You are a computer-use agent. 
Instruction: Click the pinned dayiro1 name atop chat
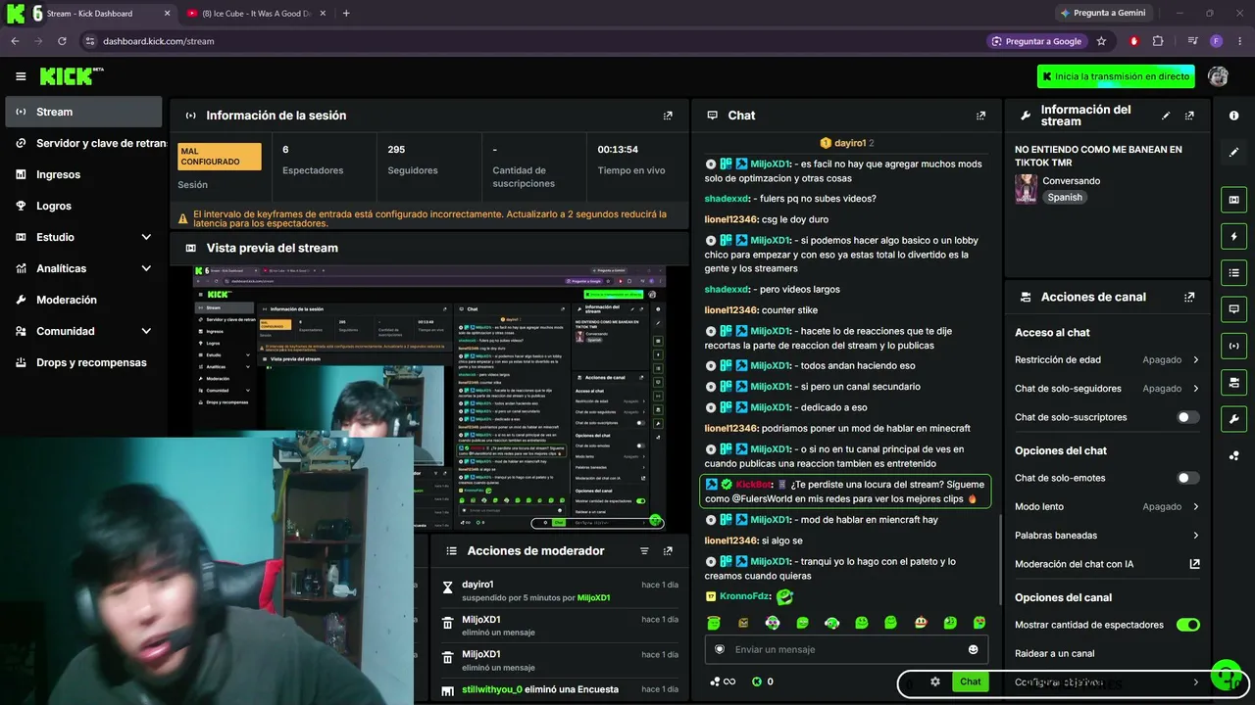click(x=850, y=143)
